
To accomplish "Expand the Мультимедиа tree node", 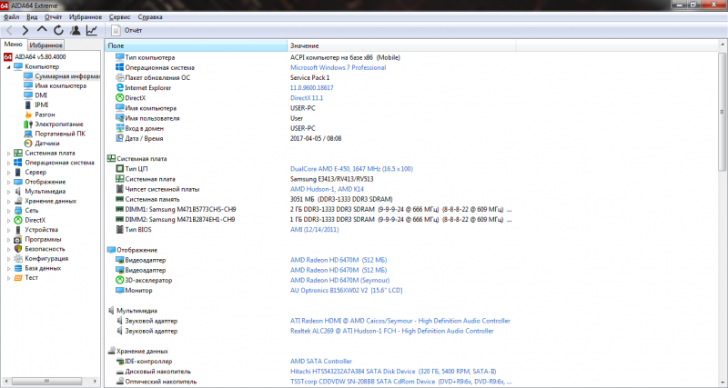I will pos(9,191).
